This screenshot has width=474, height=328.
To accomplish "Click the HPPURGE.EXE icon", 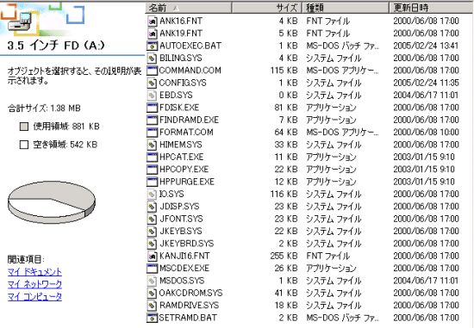I will click(x=152, y=182).
